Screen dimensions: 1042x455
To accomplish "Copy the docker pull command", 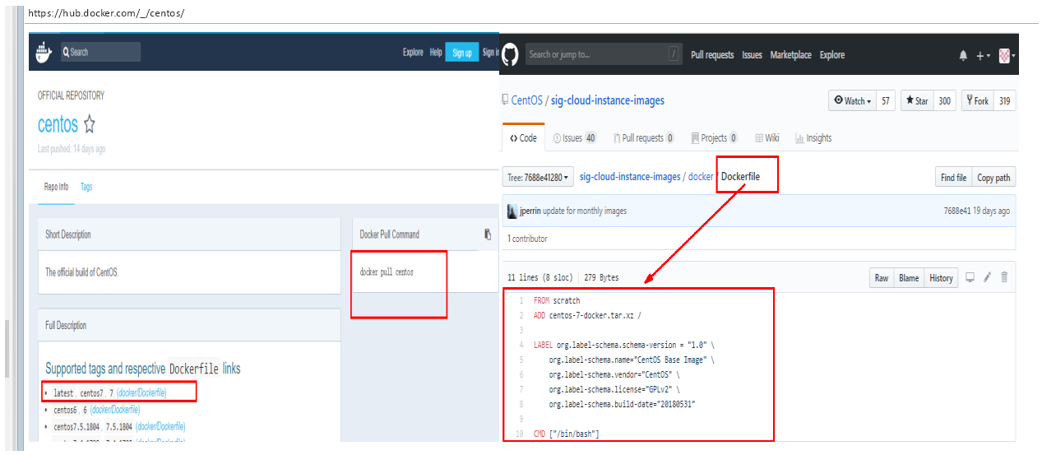I will pos(488,234).
